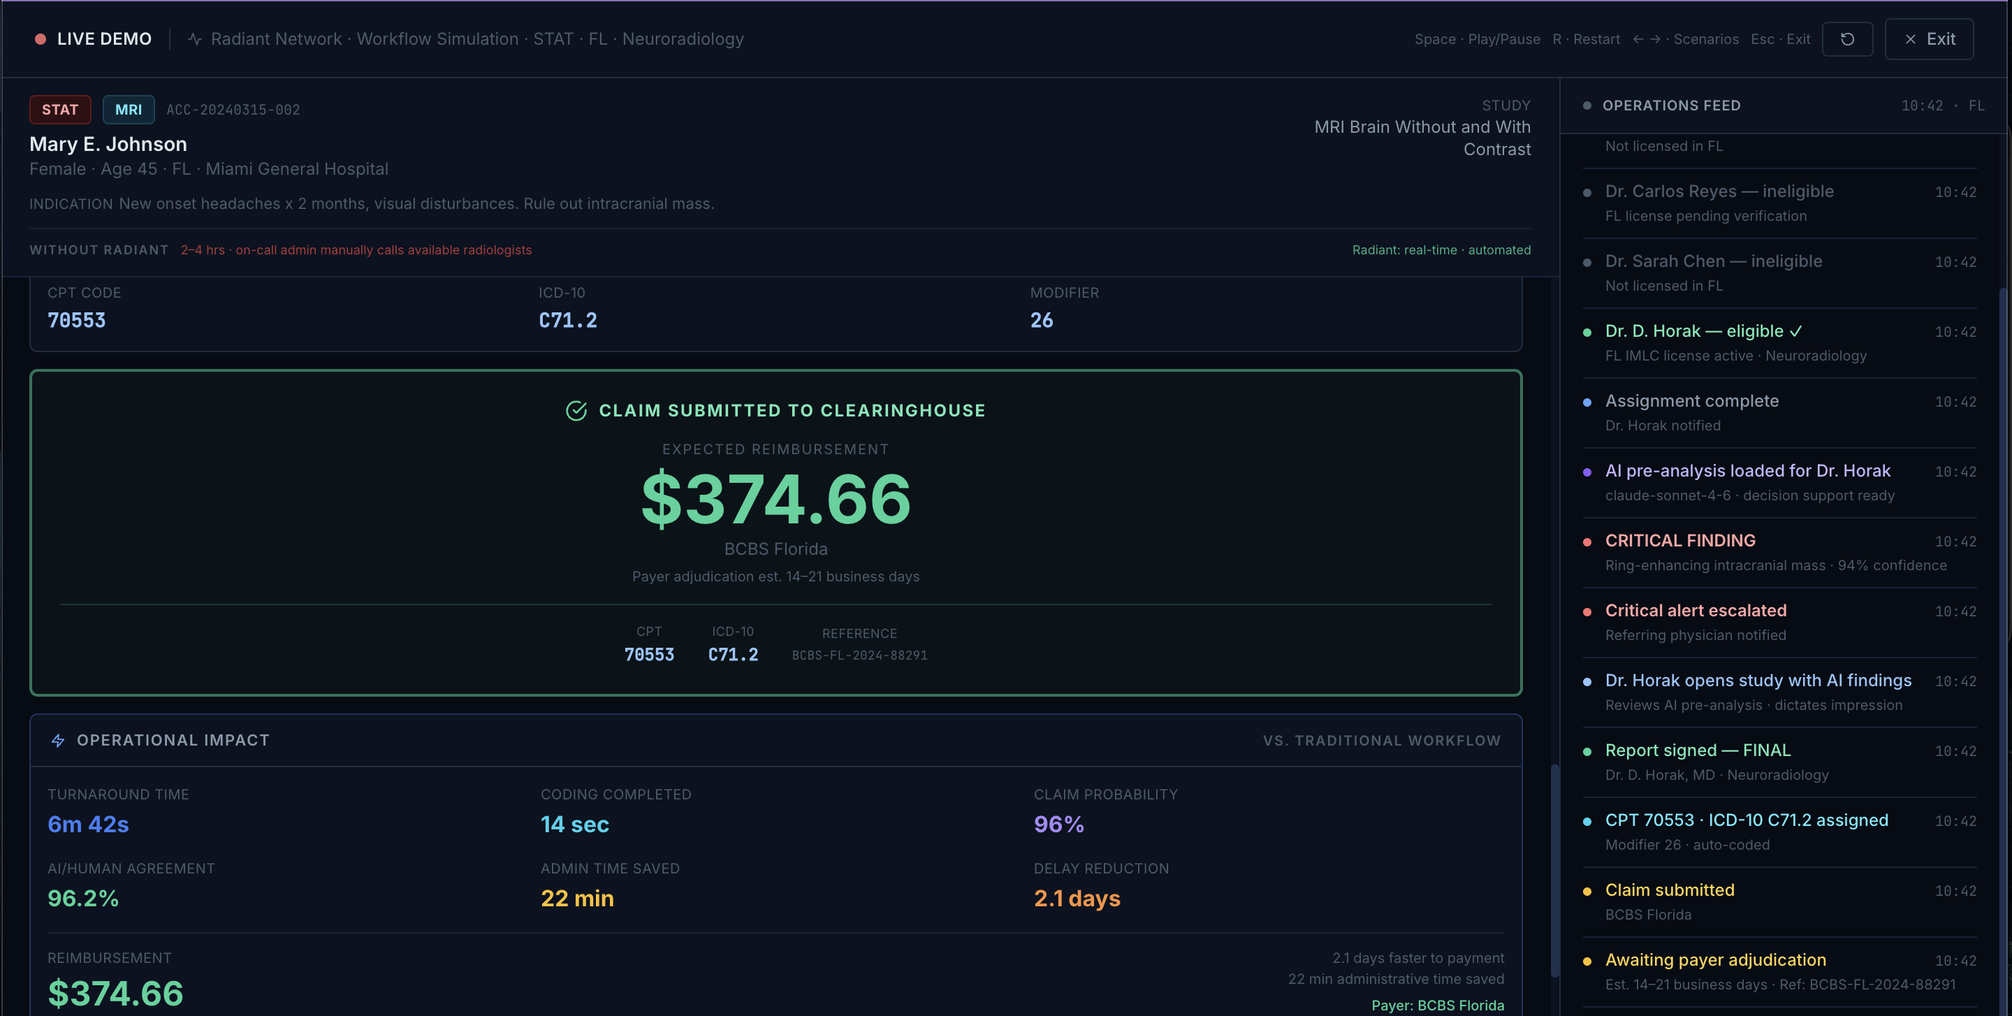Click the main panel vertical scrollbar
This screenshot has width=2012, height=1016.
tap(1555, 871)
